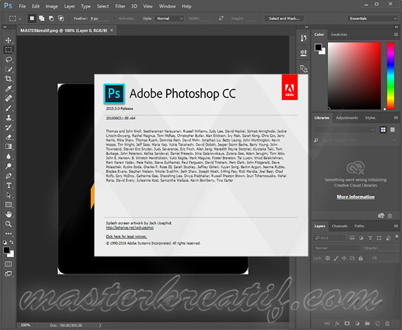Select the Lasso tool
Screen dimensions: 402x330
[x=8, y=60]
